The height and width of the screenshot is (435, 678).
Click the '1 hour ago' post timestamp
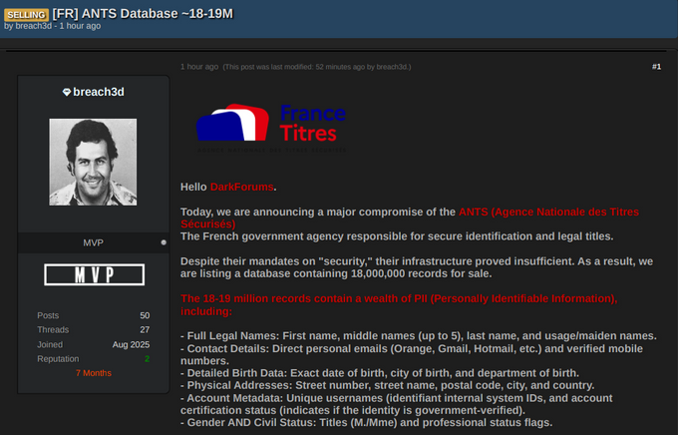(x=199, y=67)
